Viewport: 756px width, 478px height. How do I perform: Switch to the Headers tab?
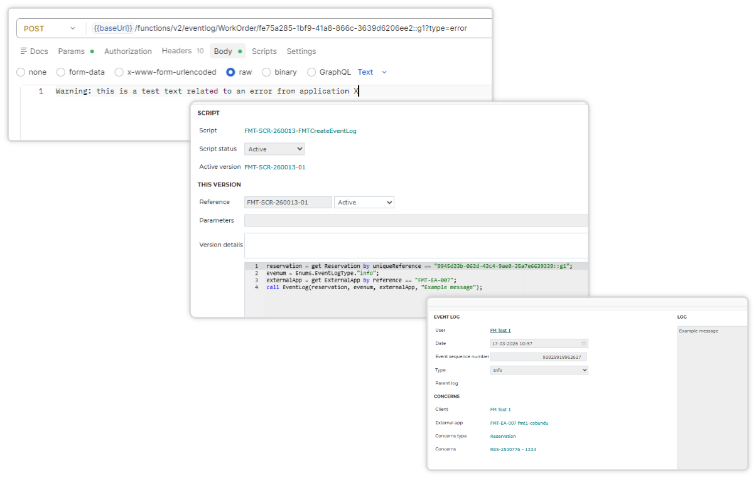coord(183,51)
